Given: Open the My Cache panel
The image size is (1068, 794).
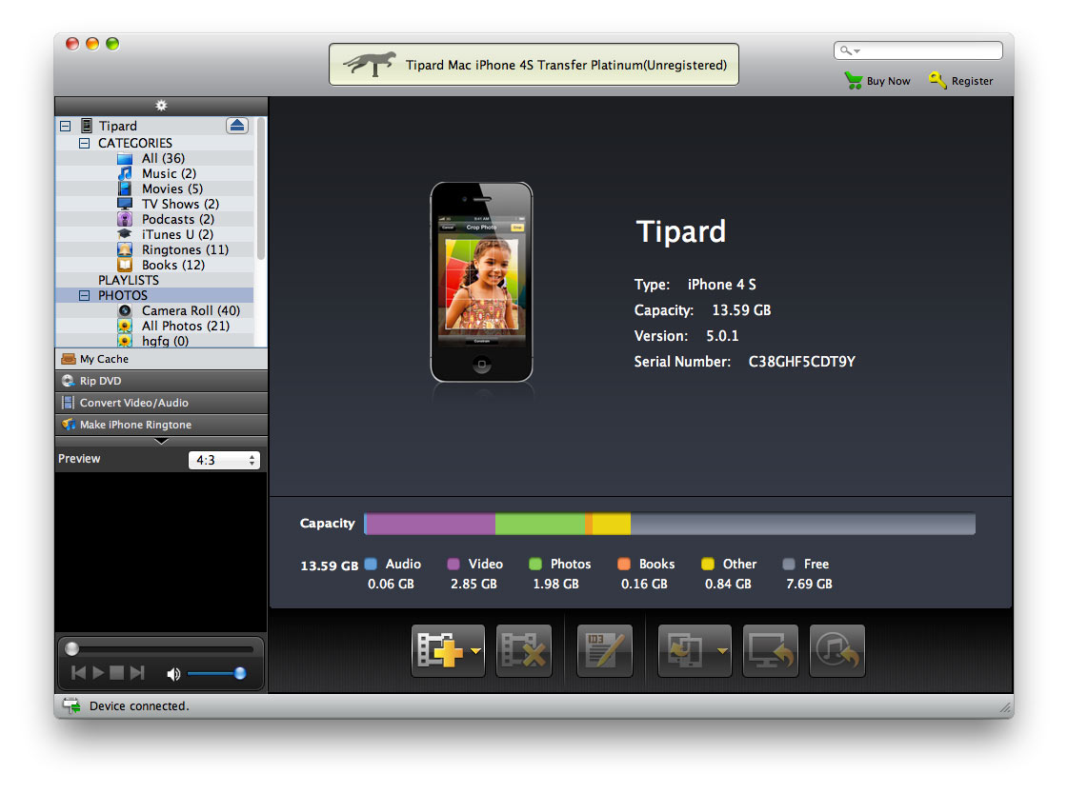Looking at the screenshot, I should tap(161, 359).
